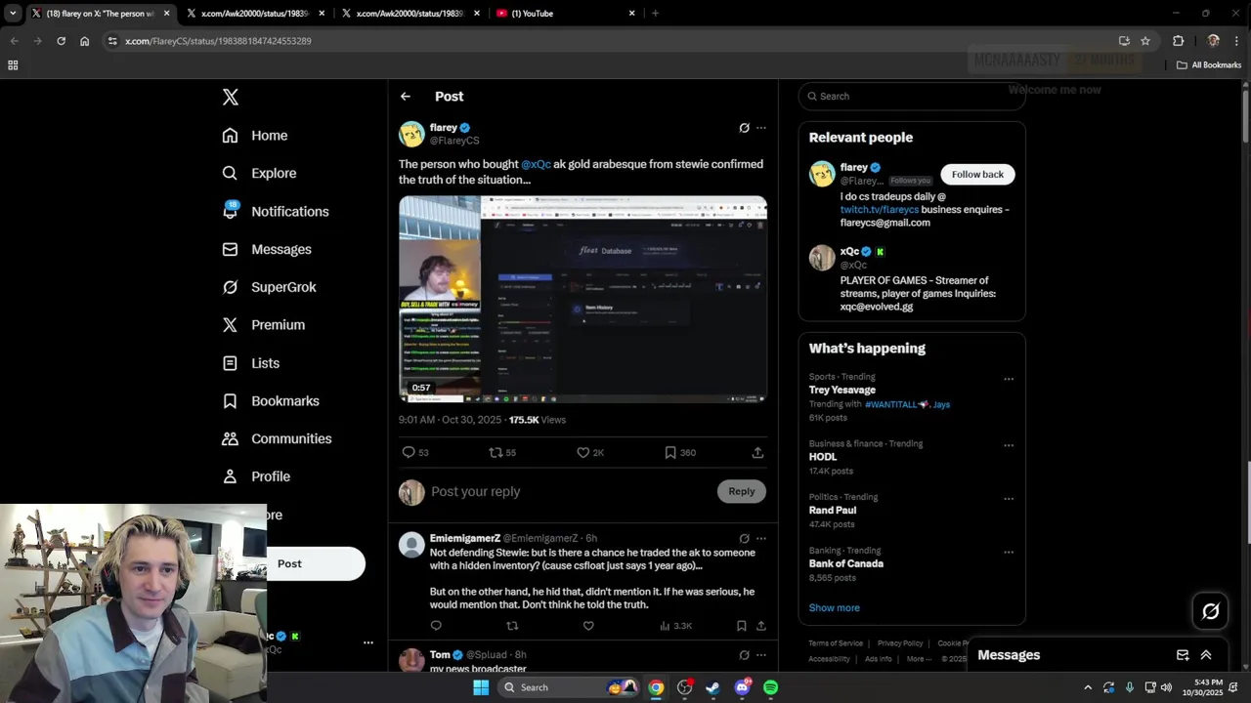The width and height of the screenshot is (1251, 703).
Task: Open Spotify from the taskbar
Action: click(x=770, y=687)
